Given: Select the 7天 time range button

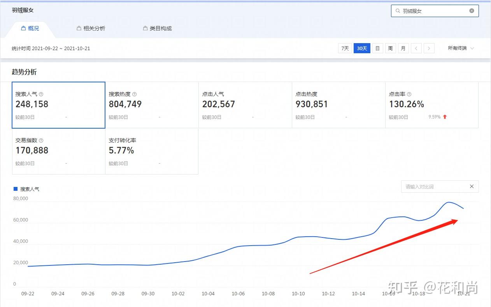Looking at the screenshot, I should pos(345,48).
